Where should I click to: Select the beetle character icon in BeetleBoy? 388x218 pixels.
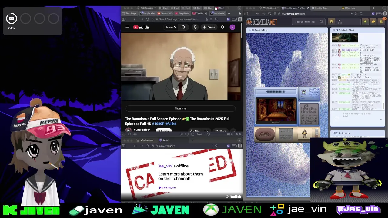click(x=305, y=133)
